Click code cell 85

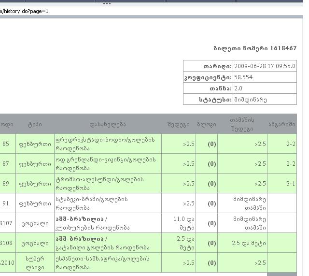8,144
